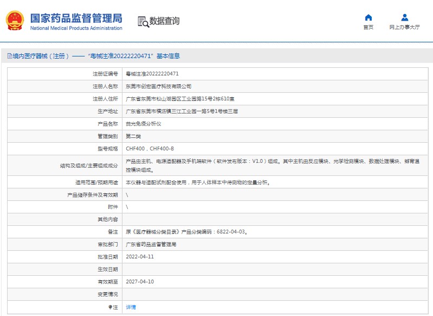Click the 生产地址 row label
The width and height of the screenshot is (433, 316).
click(108, 111)
